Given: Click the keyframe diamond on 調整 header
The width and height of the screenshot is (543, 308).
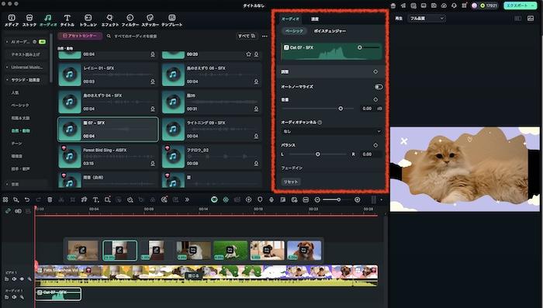Looking at the screenshot, I should [x=375, y=71].
